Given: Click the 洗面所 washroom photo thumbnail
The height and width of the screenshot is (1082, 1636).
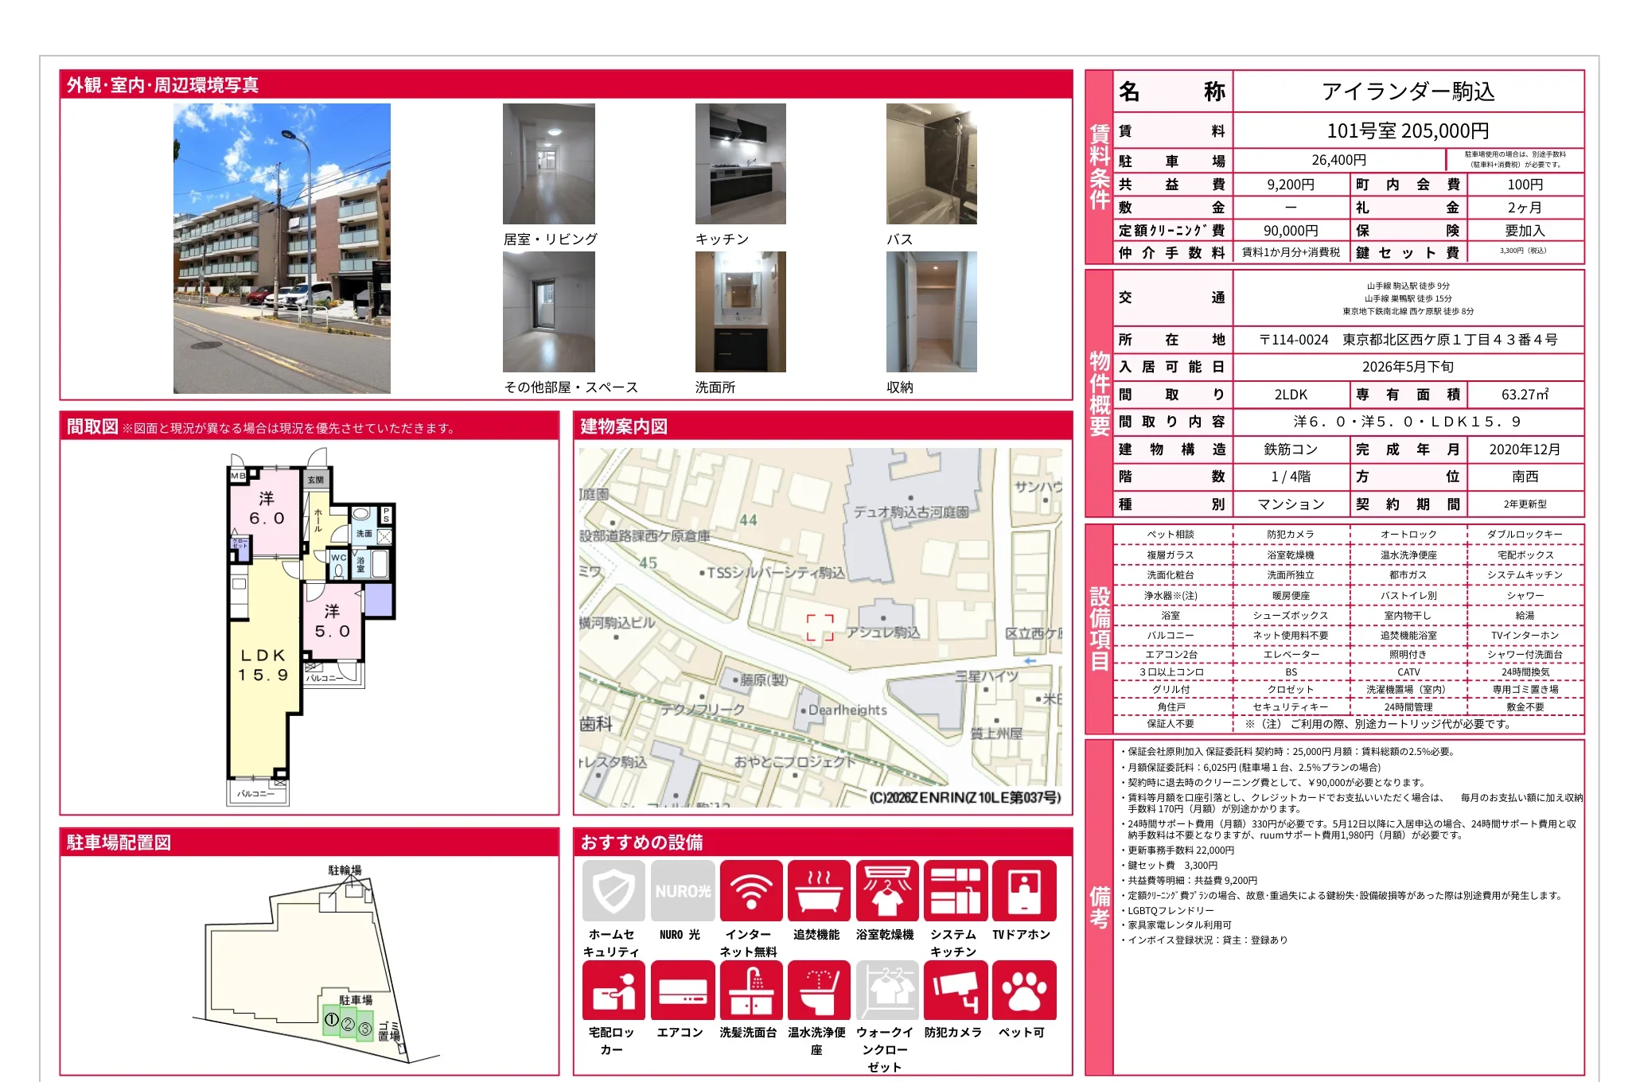Looking at the screenshot, I should coord(740,312).
